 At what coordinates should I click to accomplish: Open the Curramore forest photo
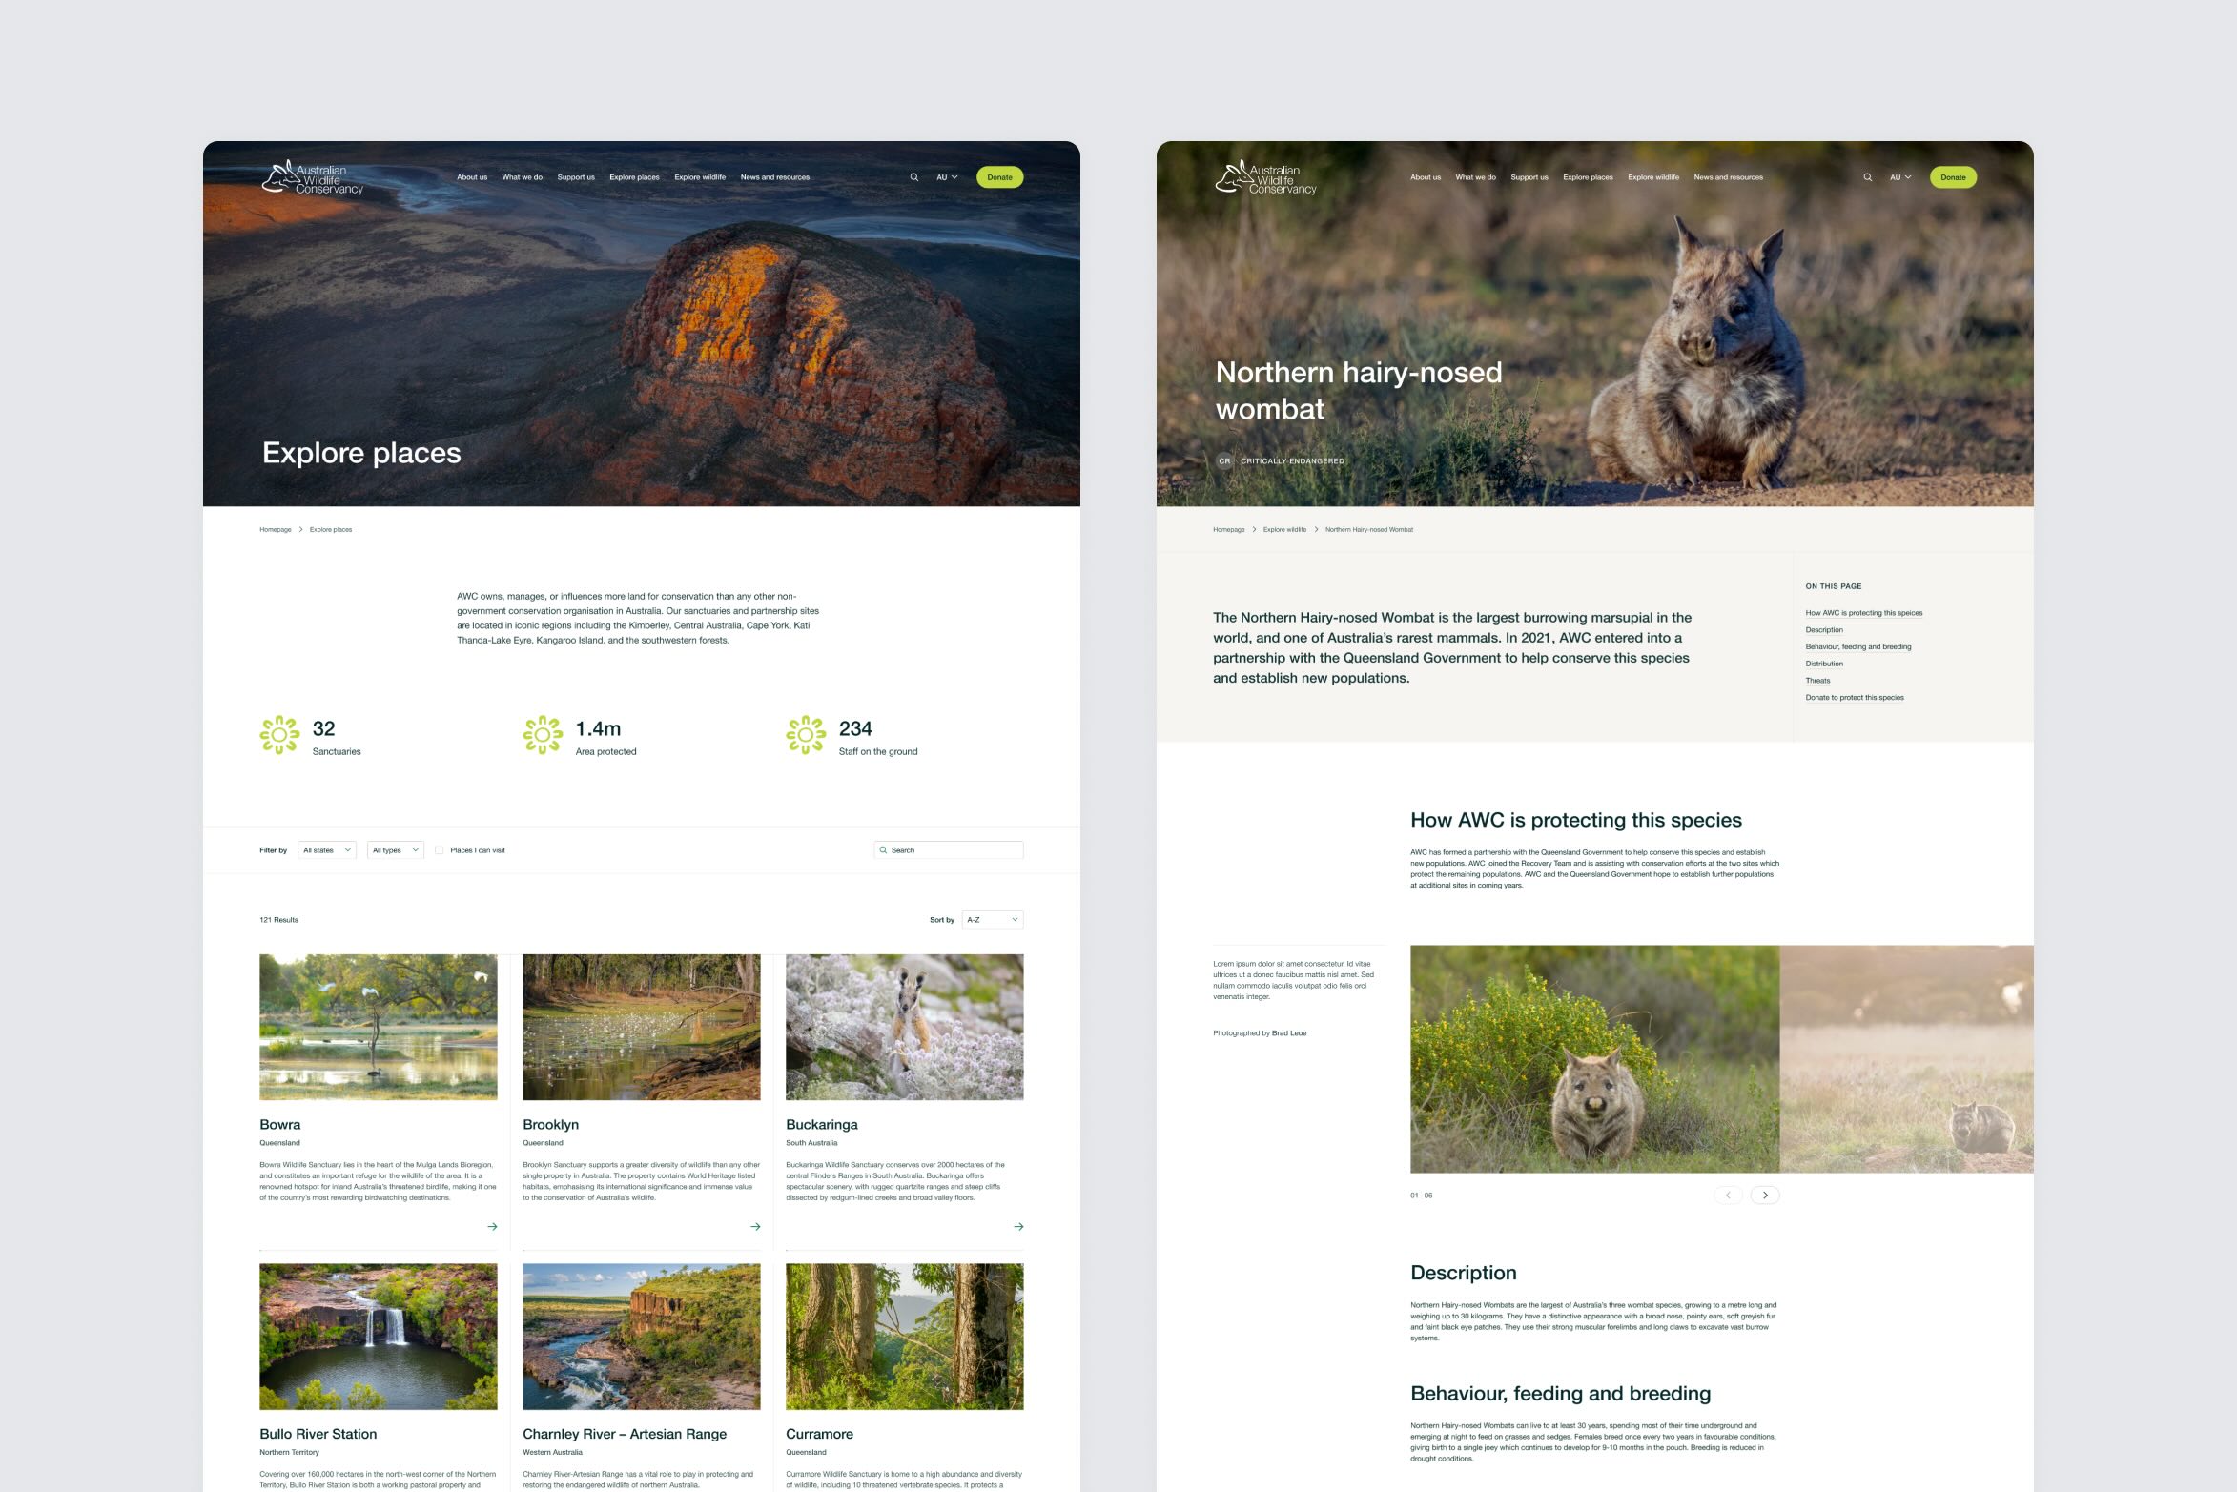905,1337
